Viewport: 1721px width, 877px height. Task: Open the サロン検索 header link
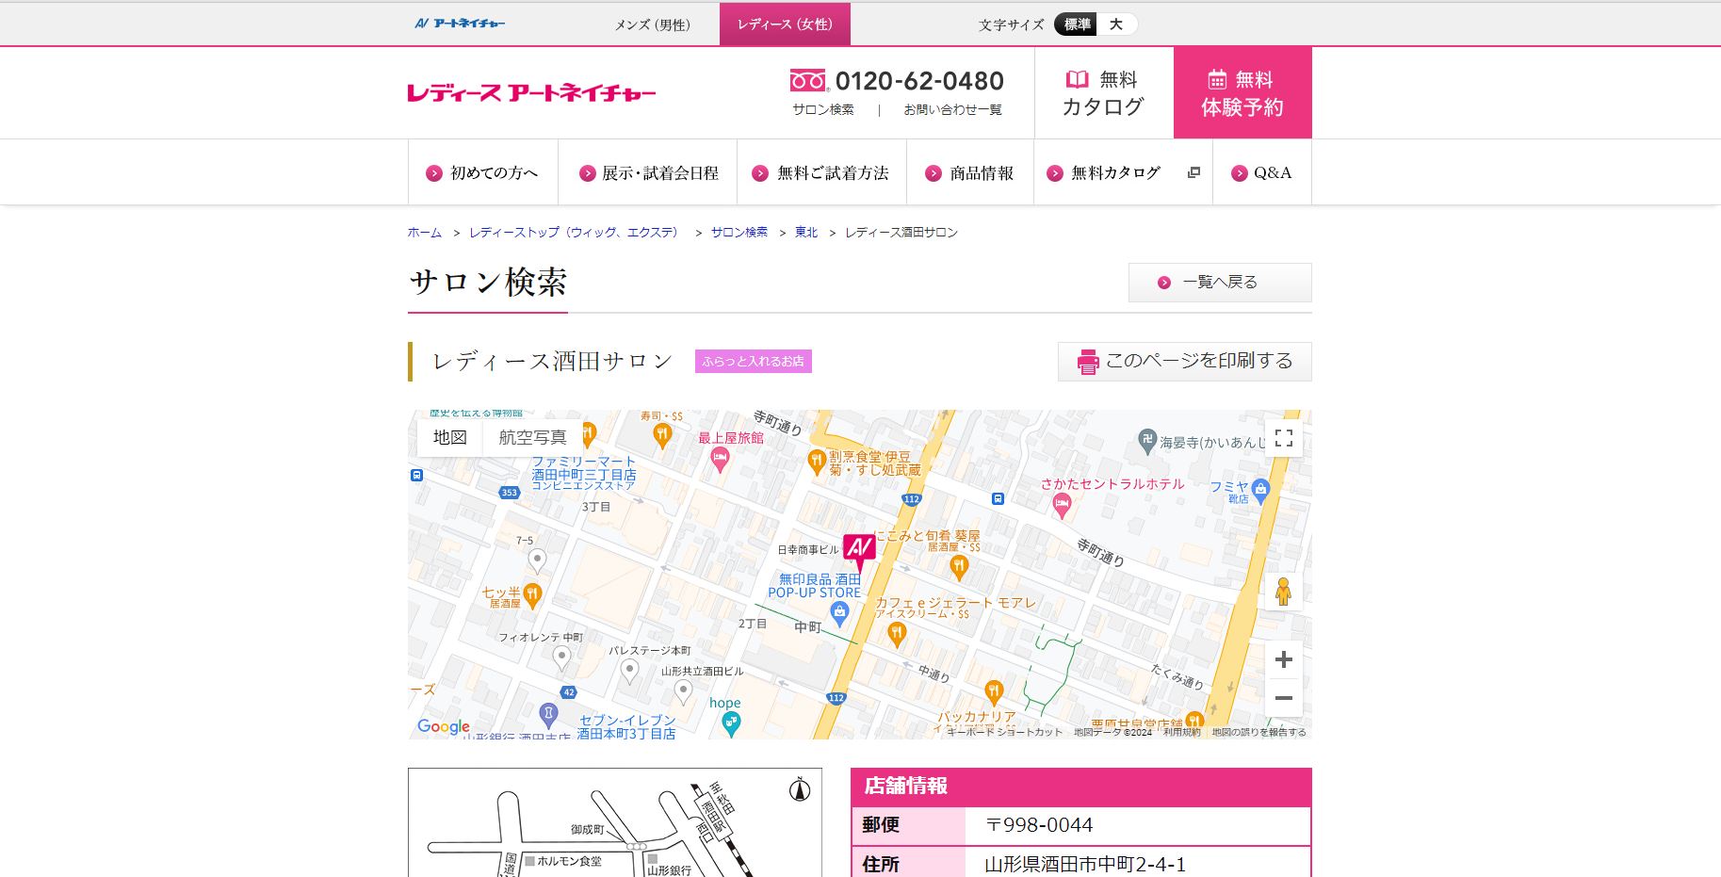pyautogui.click(x=823, y=109)
